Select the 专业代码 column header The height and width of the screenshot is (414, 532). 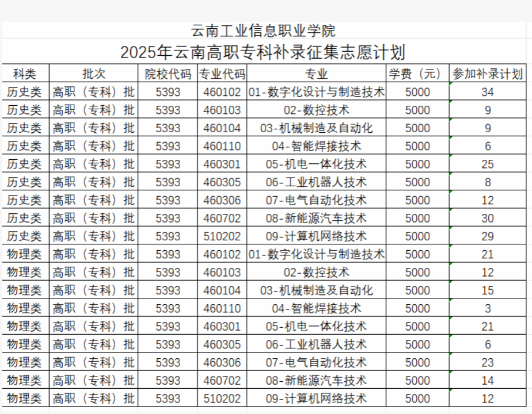point(222,74)
